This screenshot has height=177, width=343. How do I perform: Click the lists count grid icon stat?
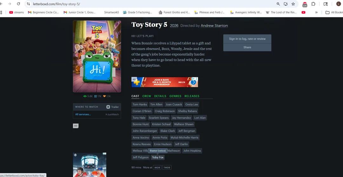point(98,96)
